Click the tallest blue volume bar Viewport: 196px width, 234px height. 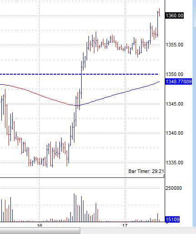74,208
